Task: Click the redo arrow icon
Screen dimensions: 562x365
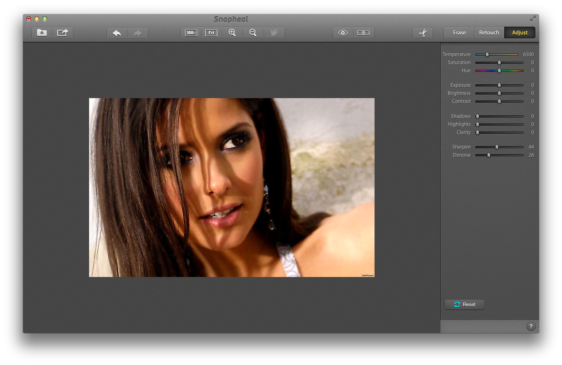Action: (x=137, y=33)
